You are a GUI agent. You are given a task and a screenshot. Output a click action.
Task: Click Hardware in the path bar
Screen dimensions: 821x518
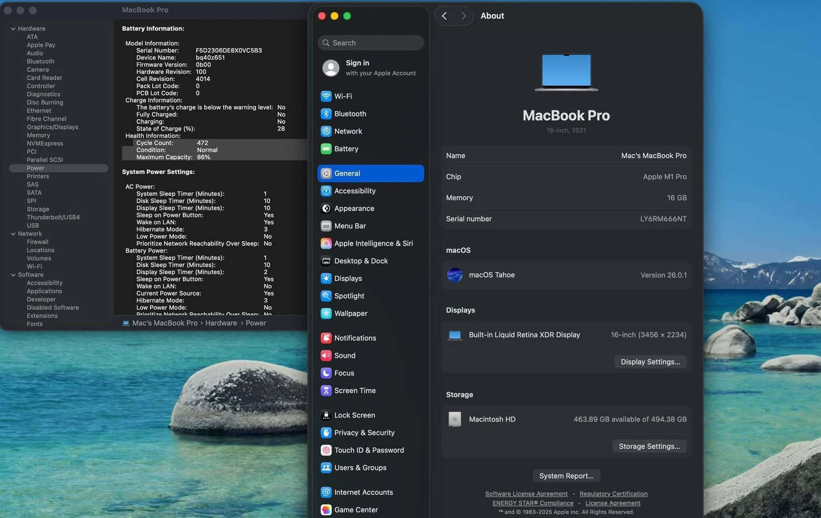click(221, 323)
